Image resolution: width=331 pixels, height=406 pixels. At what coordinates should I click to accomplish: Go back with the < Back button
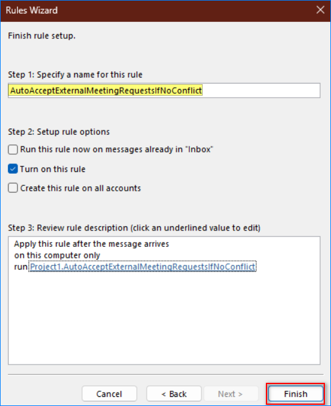tap(174, 394)
